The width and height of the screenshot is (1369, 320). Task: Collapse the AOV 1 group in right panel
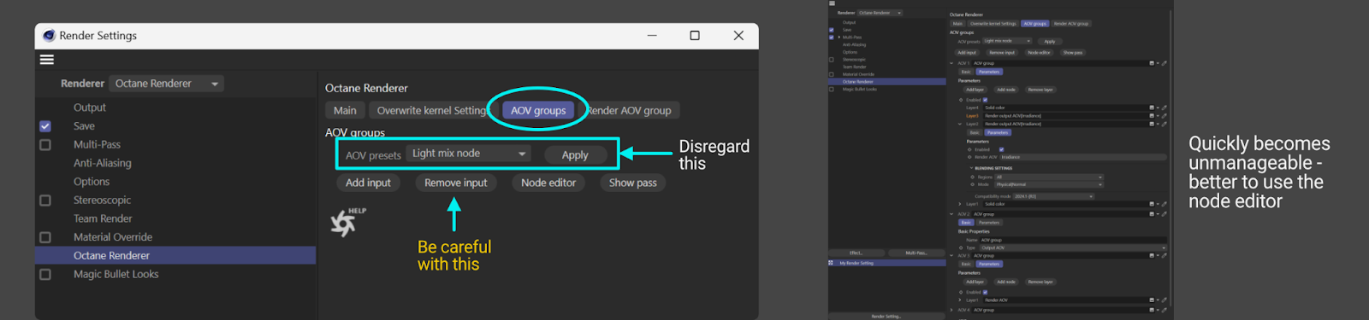[x=952, y=63]
